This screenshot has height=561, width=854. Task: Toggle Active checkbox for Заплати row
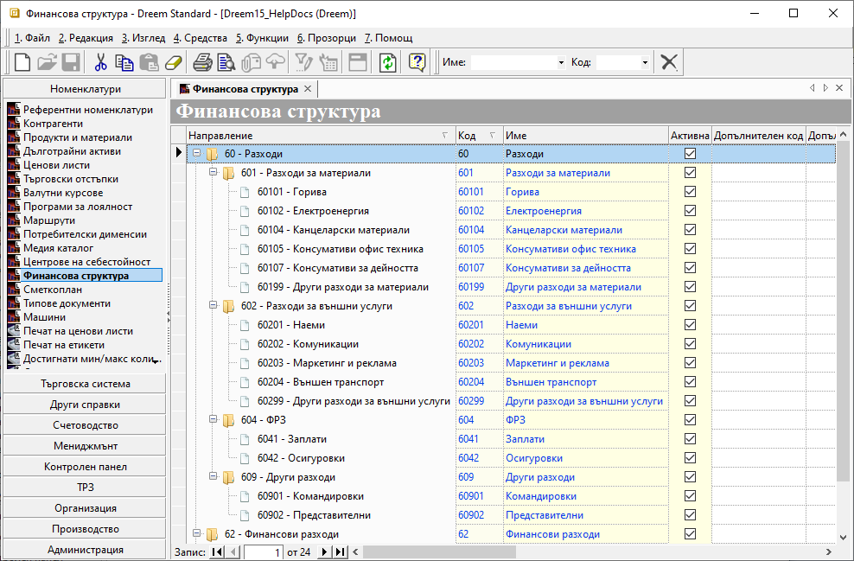(690, 439)
